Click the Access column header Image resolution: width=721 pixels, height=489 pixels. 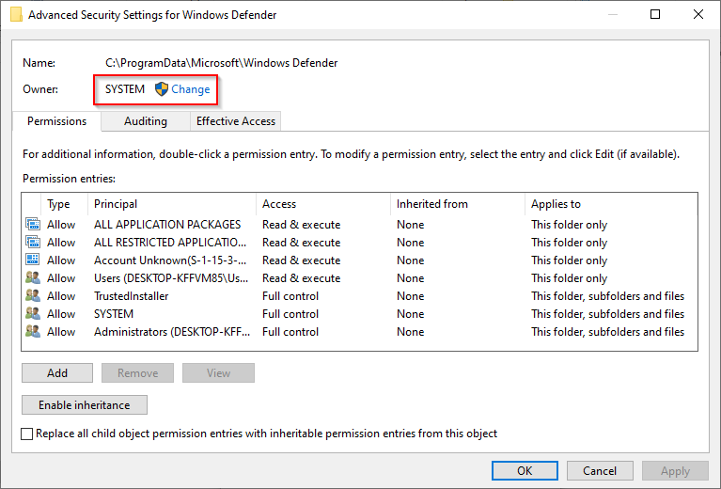(323, 204)
